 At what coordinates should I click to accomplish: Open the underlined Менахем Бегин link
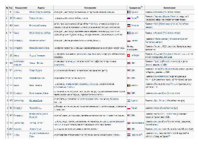[36, 101]
